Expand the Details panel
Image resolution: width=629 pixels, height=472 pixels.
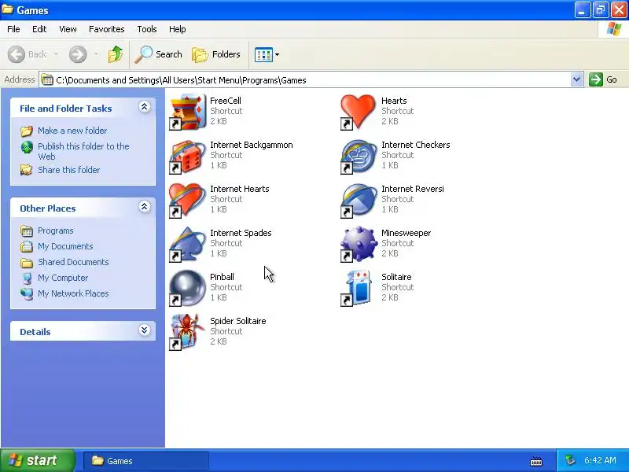(145, 330)
